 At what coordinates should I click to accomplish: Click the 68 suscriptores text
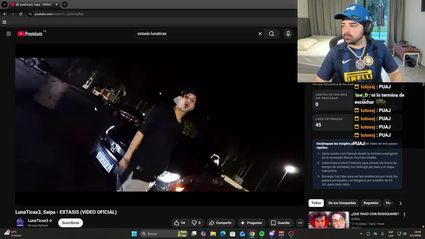[x=38, y=225]
